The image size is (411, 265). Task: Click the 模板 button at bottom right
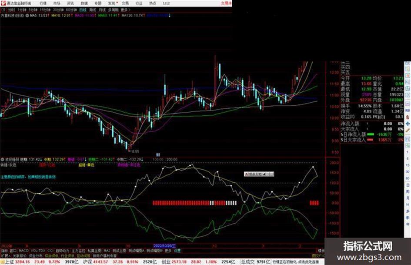point(321,251)
